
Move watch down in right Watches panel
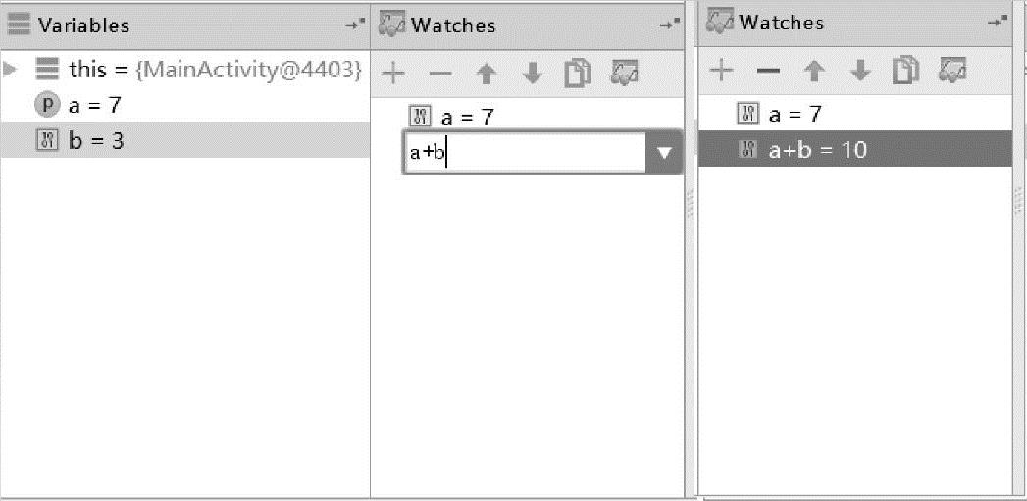(860, 70)
